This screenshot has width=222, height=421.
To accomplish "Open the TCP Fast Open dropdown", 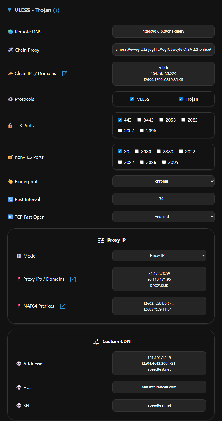I will (x=163, y=217).
